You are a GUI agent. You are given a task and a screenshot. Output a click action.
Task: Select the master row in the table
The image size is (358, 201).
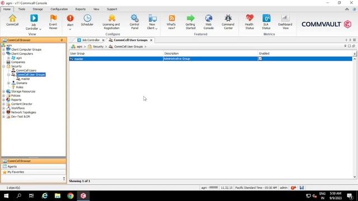(x=210, y=59)
